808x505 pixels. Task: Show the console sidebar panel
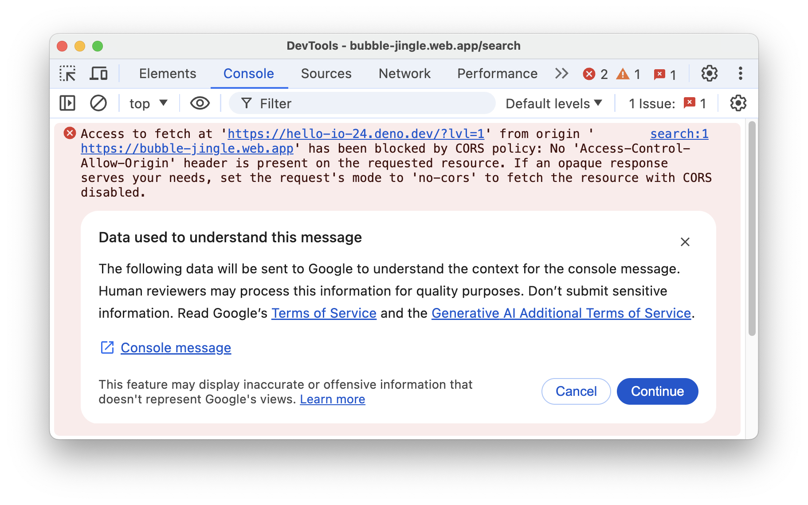pyautogui.click(x=68, y=103)
